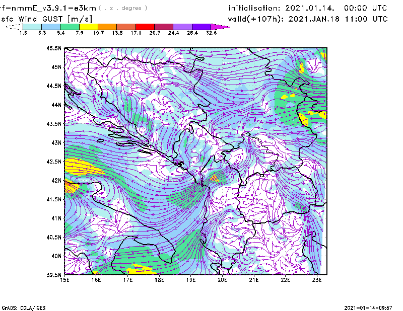Click the legend value "24.4"
This screenshot has width=403, height=311.
[x=173, y=33]
